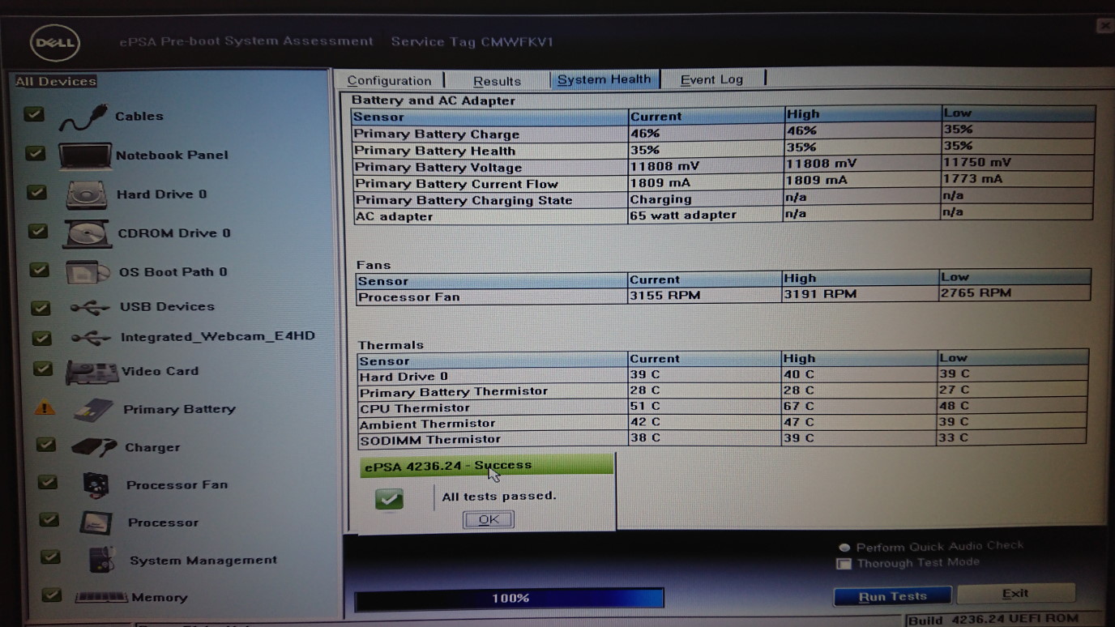The width and height of the screenshot is (1115, 627).
Task: Toggle the OS Boot Path 0 checkbox
Action: 39,270
